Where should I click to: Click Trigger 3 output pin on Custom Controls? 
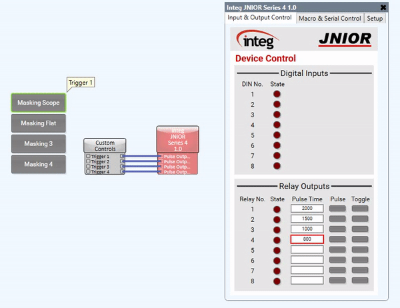(x=122, y=166)
